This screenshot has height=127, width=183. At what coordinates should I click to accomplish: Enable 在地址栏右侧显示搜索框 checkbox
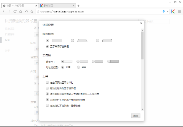(47, 88)
